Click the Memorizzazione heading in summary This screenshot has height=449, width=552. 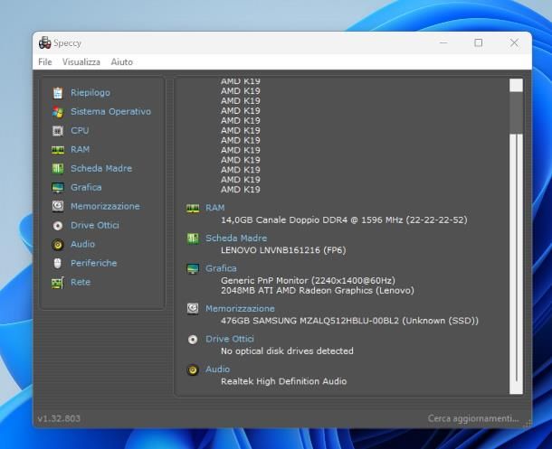click(240, 309)
